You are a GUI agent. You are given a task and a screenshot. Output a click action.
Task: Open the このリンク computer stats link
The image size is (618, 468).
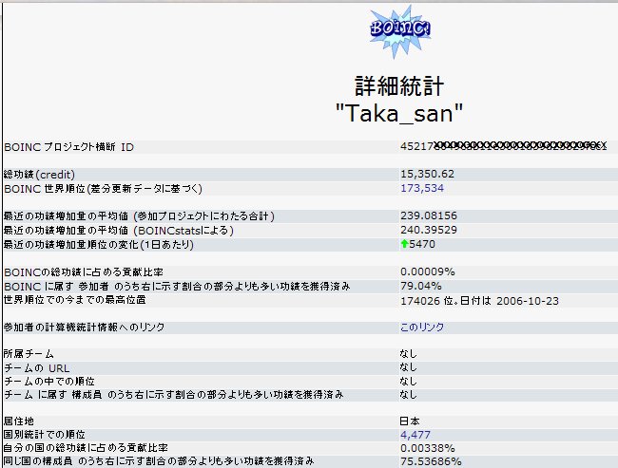point(422,328)
